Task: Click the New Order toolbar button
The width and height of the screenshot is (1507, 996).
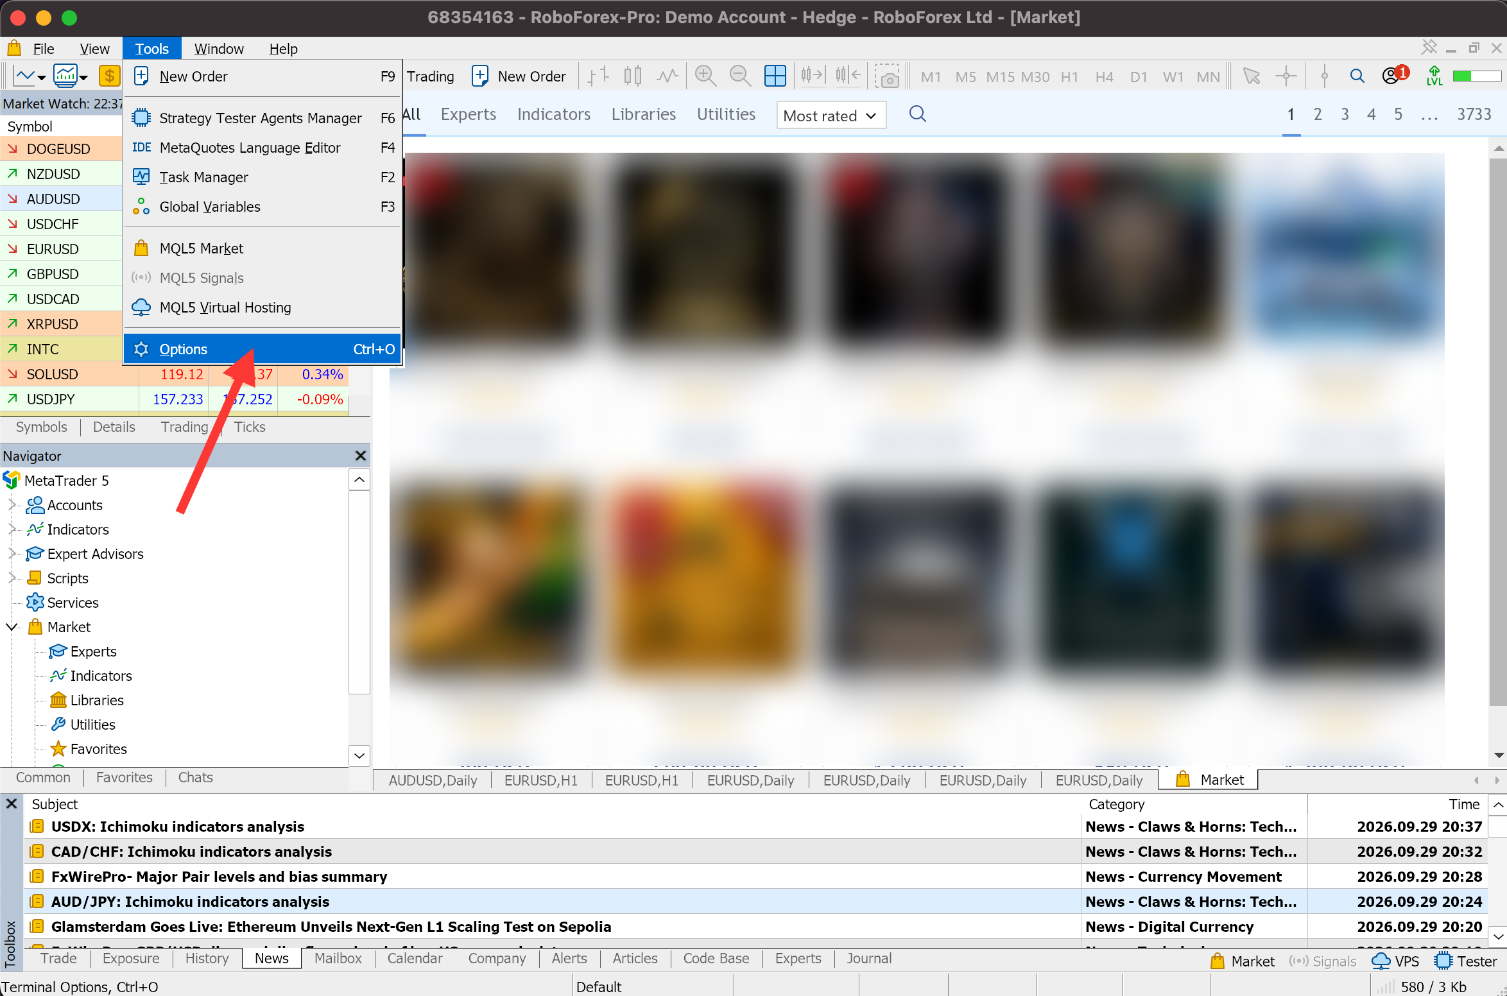Action: click(x=519, y=76)
